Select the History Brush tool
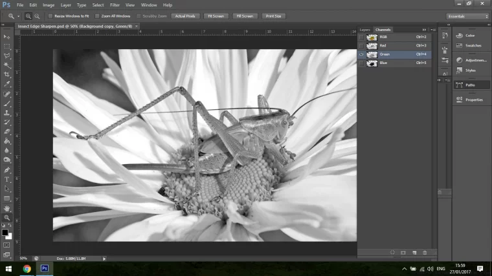492x276 pixels. coord(6,122)
